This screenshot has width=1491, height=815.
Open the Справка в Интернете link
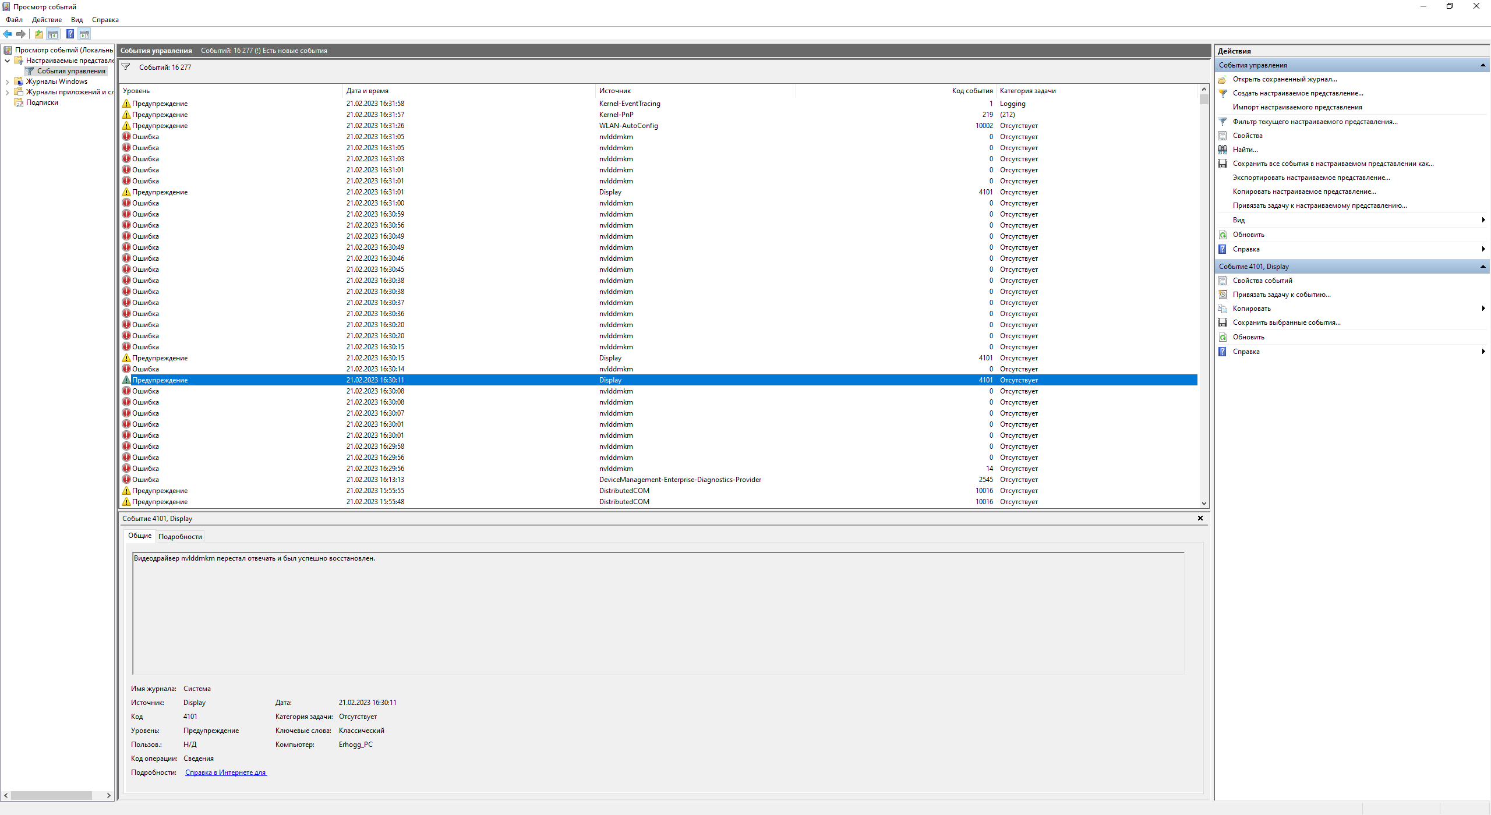(225, 773)
